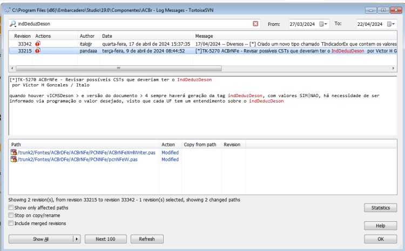
Task: Enable Stop on copy/rename
Action: point(11,215)
